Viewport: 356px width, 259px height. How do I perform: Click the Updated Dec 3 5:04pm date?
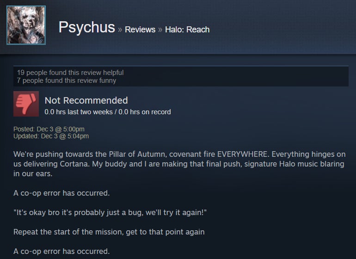click(x=51, y=136)
